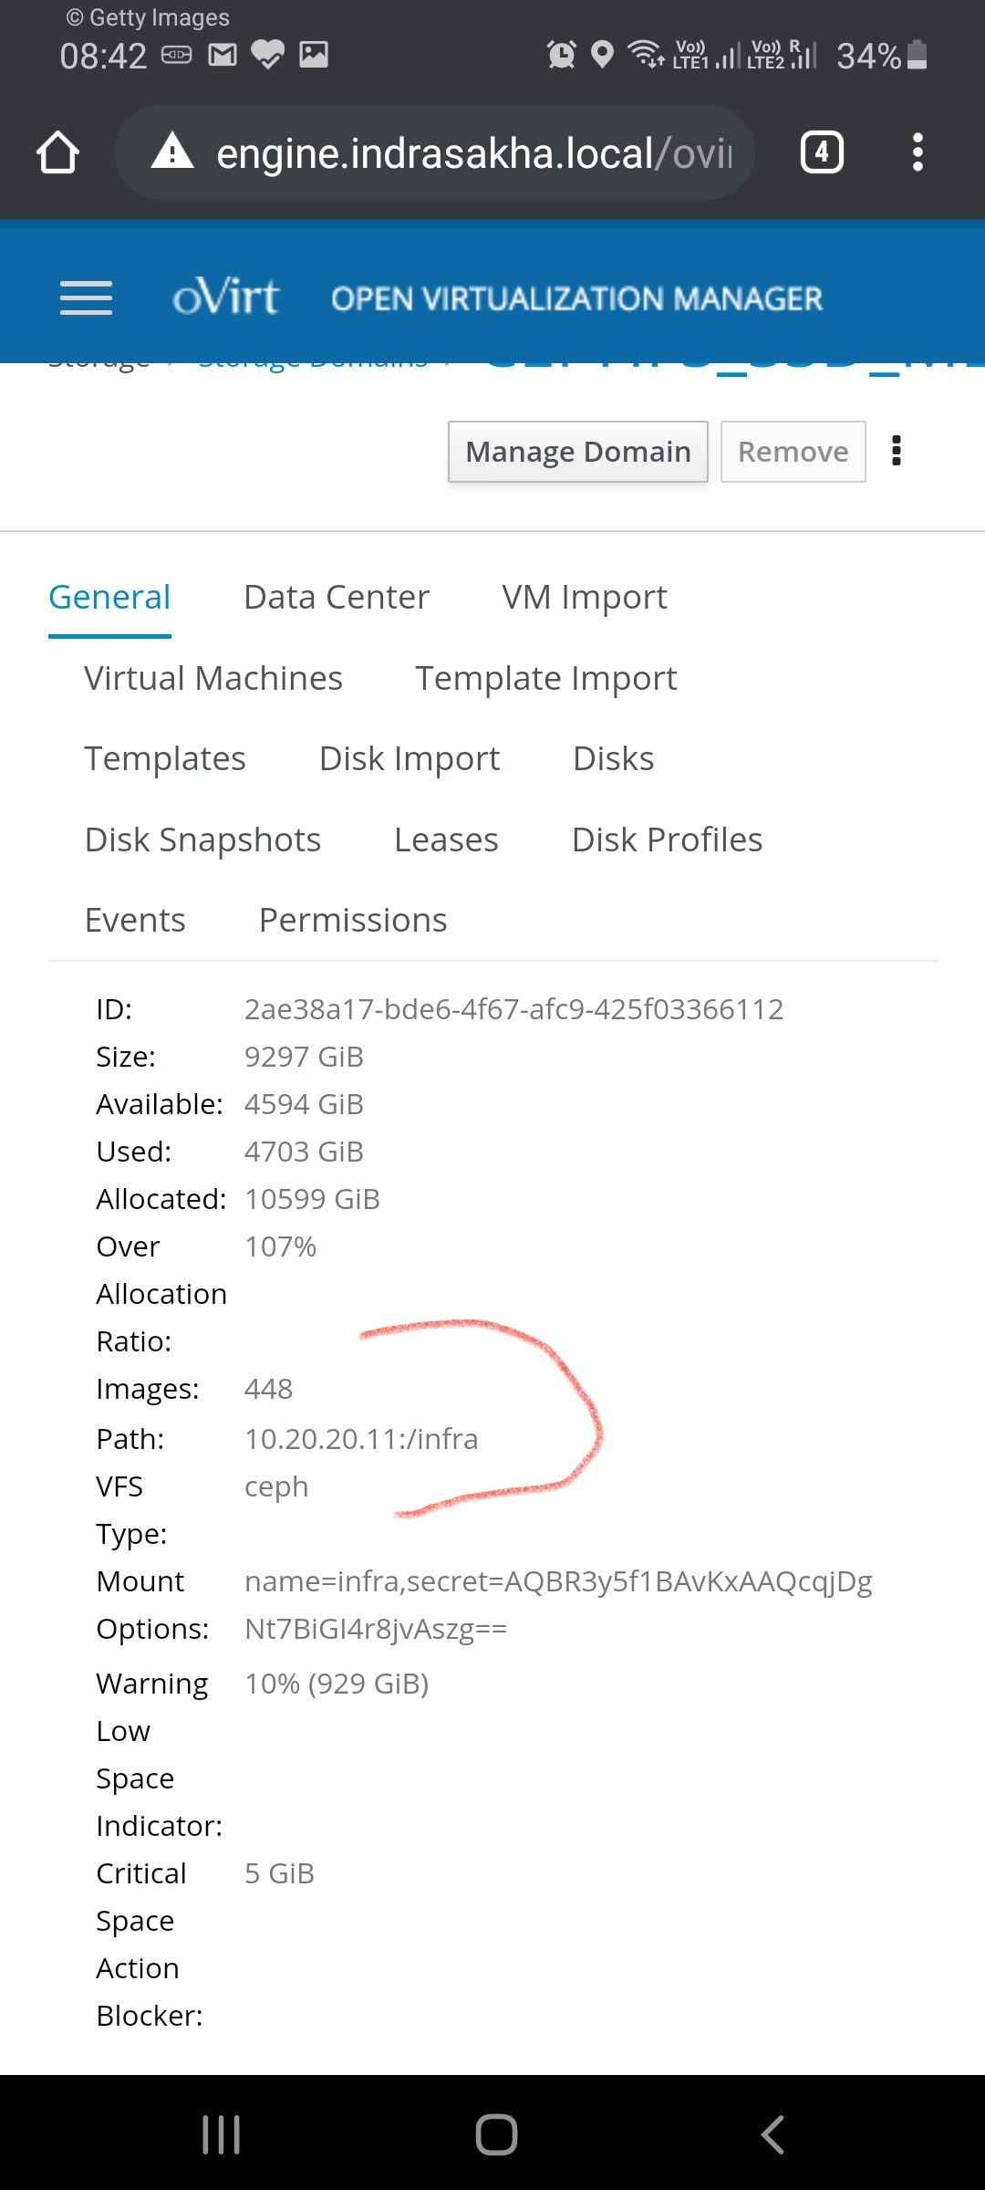The height and width of the screenshot is (2190, 985).
Task: Open the Disk Profiles tab
Action: 667,840
